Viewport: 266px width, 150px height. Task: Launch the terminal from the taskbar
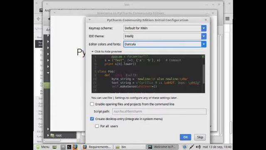click(69, 147)
